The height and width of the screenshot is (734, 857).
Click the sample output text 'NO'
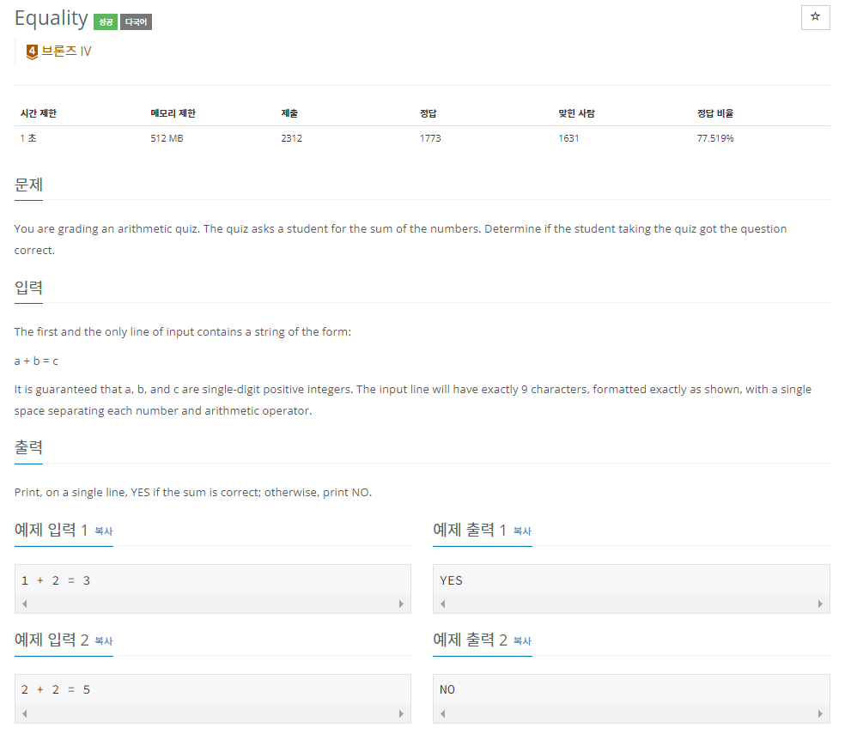447,689
